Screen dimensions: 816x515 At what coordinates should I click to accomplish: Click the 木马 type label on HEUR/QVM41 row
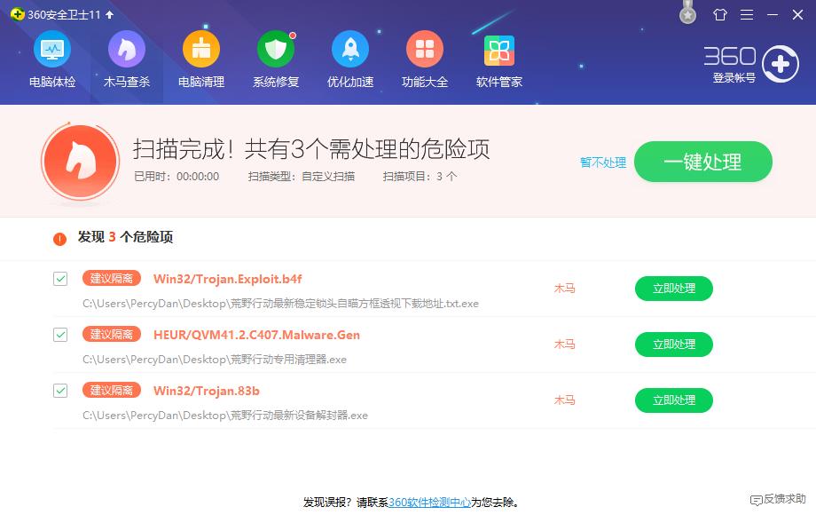point(565,345)
